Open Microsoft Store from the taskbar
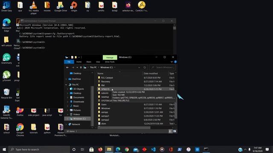This screenshot has width=273, height=153. tap(91, 149)
